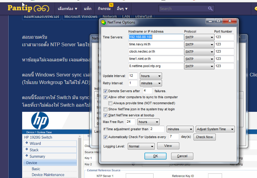Click the View log button
The width and height of the screenshot is (257, 178).
[168, 146]
